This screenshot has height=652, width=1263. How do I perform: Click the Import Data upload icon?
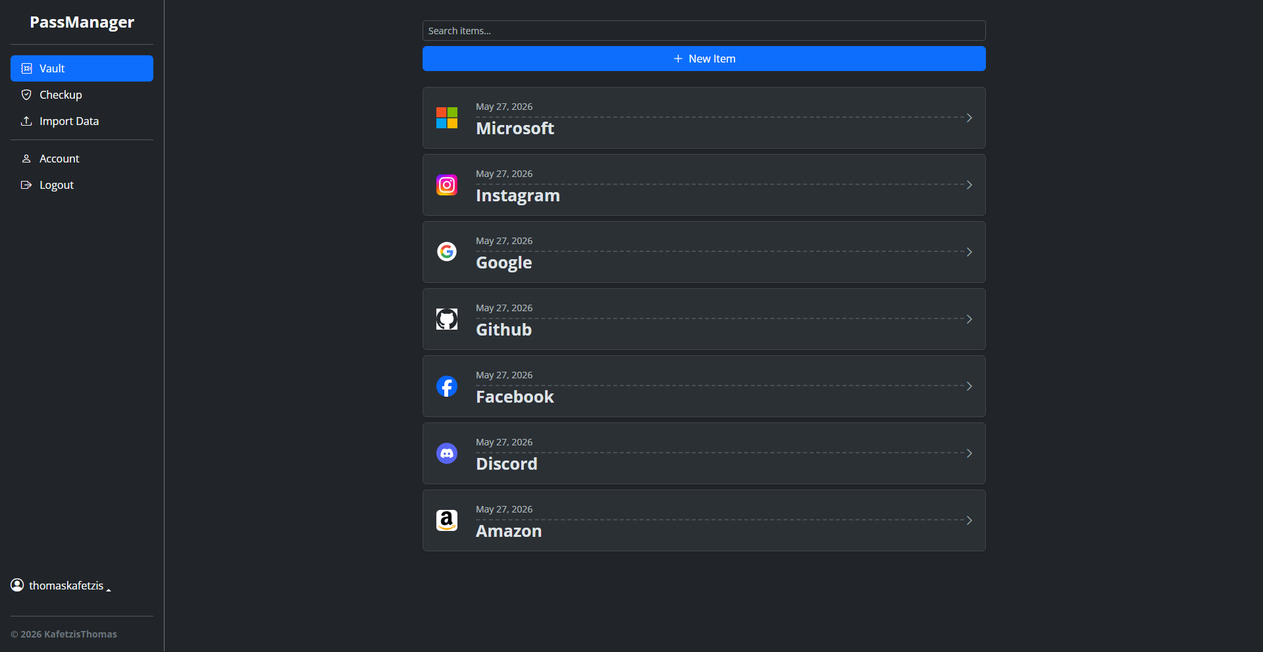coord(26,121)
